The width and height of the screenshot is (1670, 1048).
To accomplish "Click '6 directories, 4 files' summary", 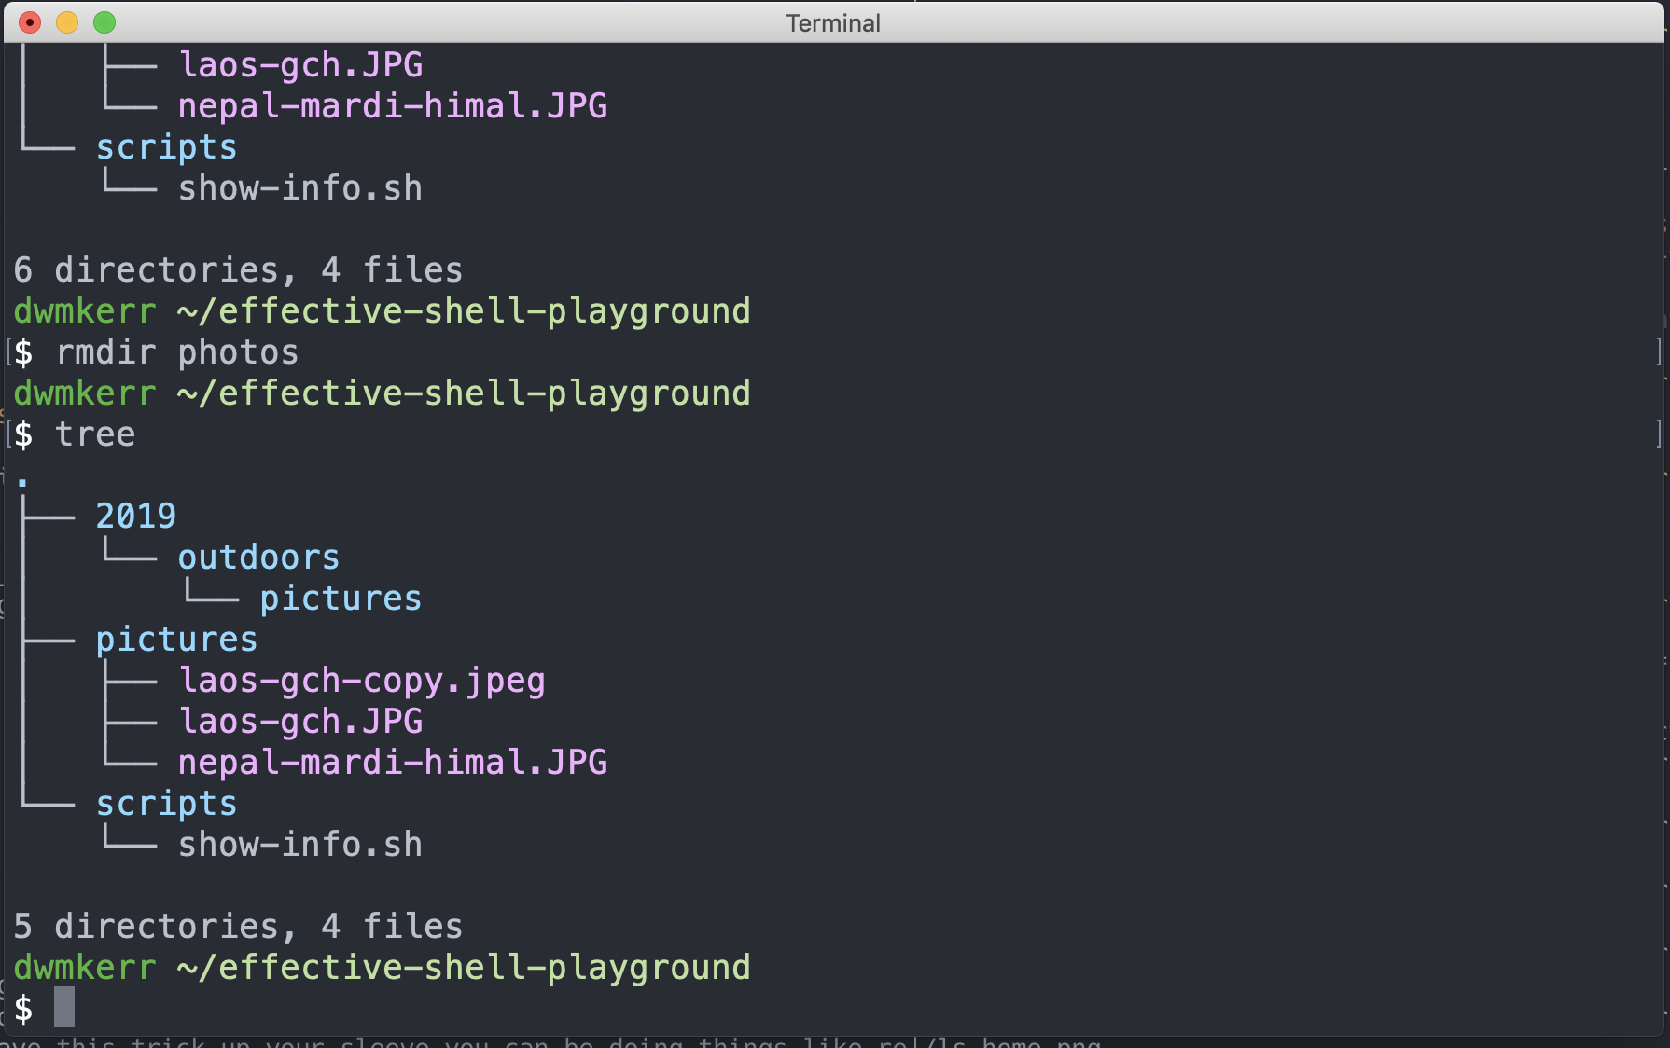I will (x=238, y=270).
